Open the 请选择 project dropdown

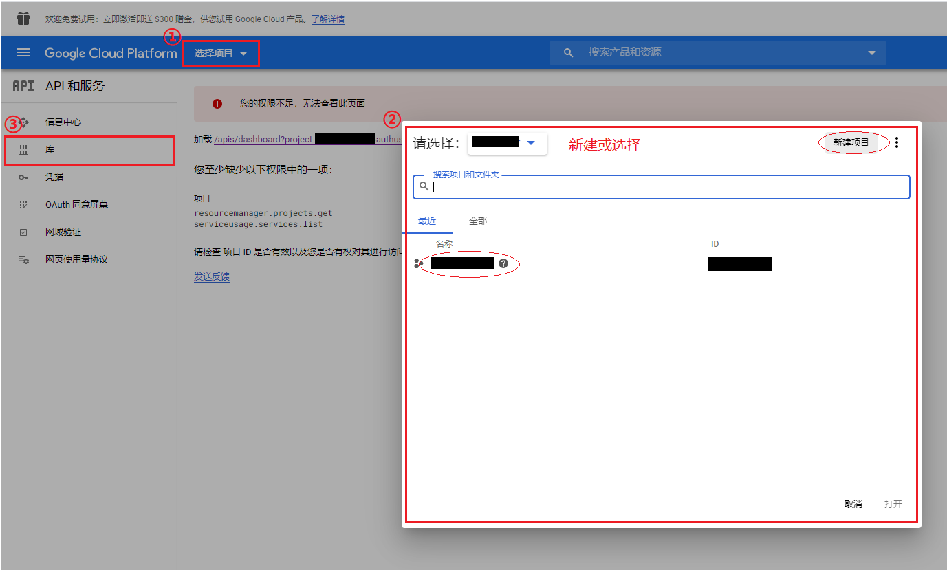(507, 142)
